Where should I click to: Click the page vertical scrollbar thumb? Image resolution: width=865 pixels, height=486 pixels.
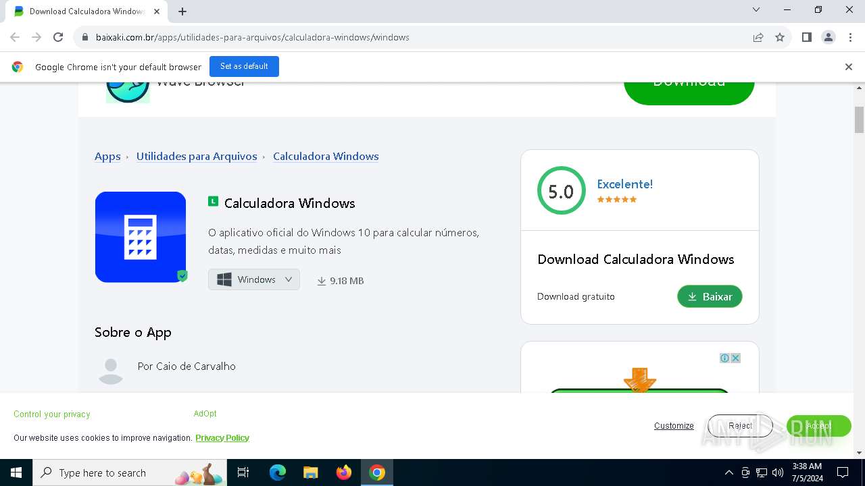860,120
